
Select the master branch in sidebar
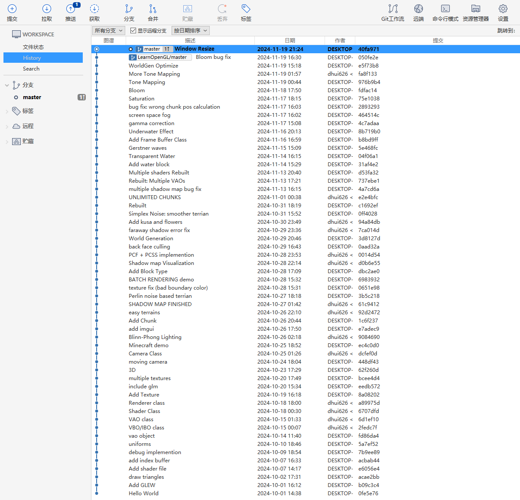[x=32, y=97]
